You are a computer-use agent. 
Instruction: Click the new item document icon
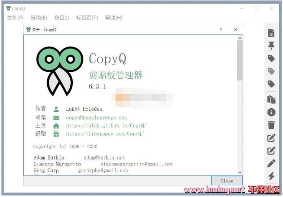[x=271, y=33]
